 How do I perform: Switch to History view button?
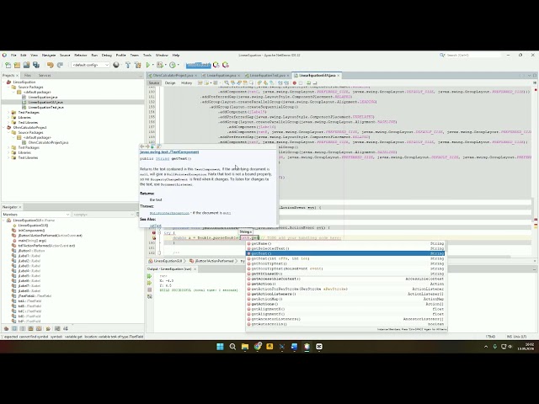[x=186, y=82]
